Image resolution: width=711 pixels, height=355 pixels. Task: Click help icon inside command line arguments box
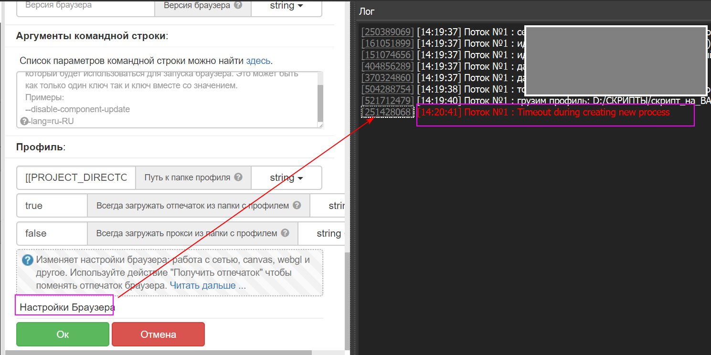click(x=24, y=121)
